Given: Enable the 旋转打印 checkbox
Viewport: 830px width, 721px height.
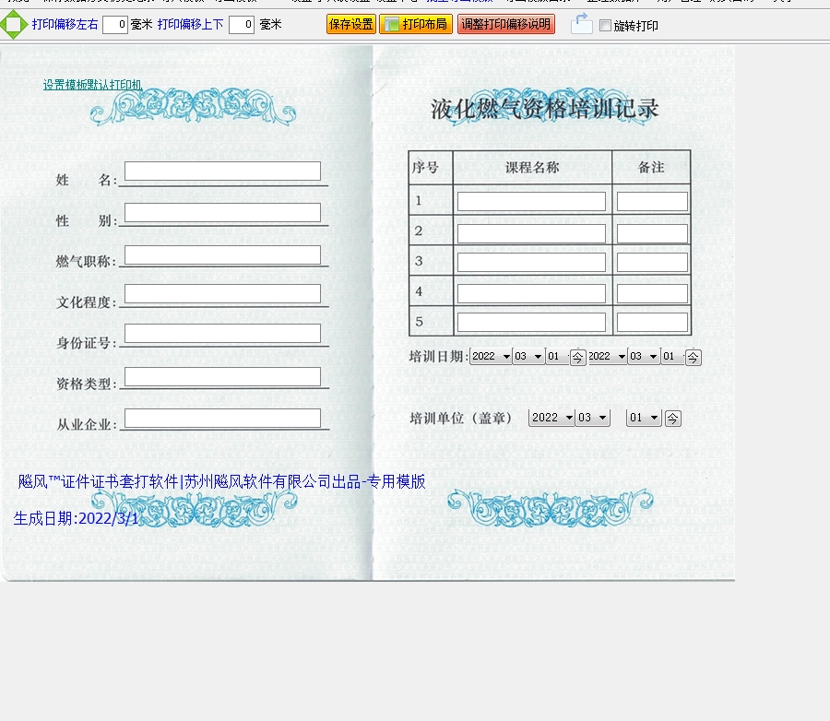Looking at the screenshot, I should coord(605,26).
